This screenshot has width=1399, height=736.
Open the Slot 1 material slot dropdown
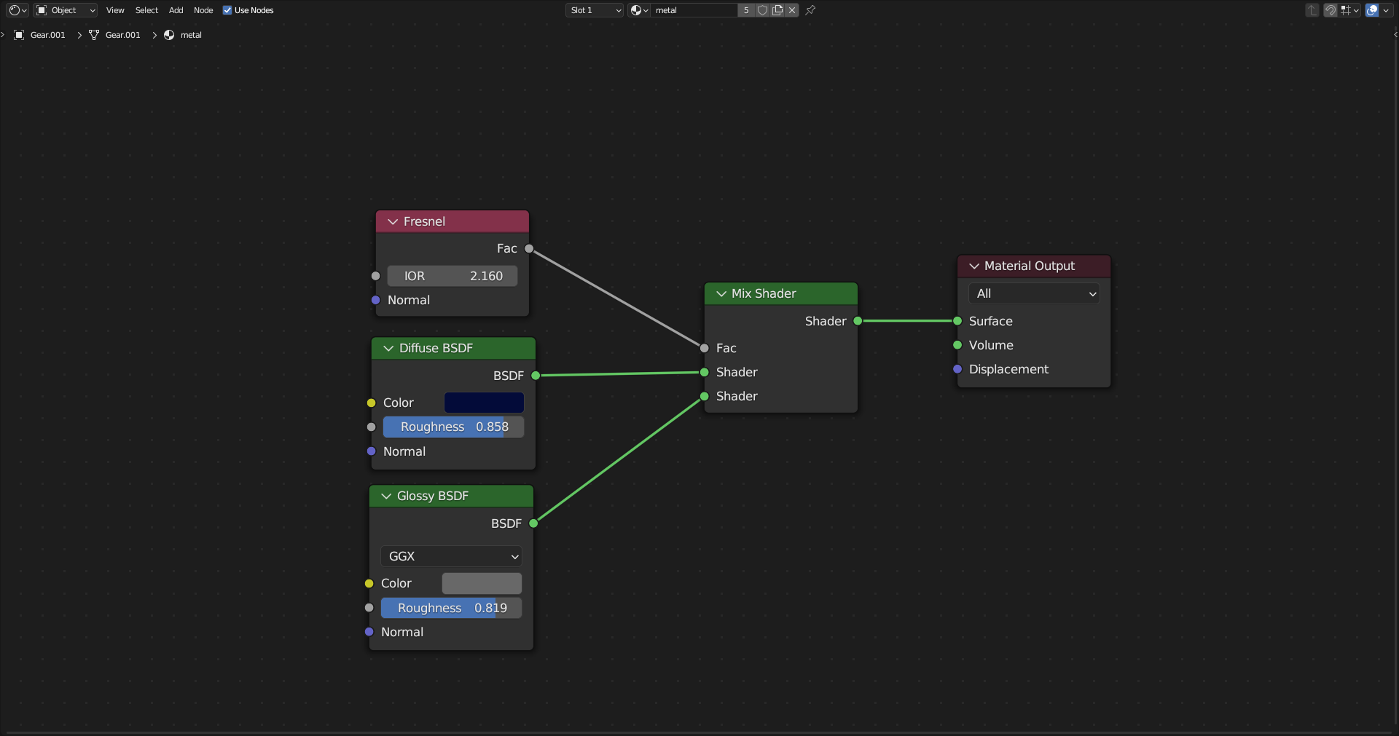[x=595, y=10]
